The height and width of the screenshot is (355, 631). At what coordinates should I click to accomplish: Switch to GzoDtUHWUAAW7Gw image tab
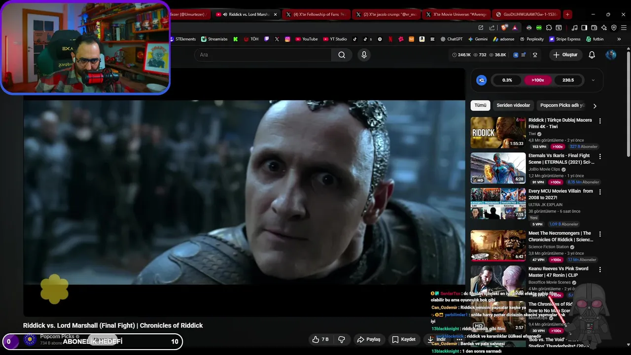tap(527, 14)
